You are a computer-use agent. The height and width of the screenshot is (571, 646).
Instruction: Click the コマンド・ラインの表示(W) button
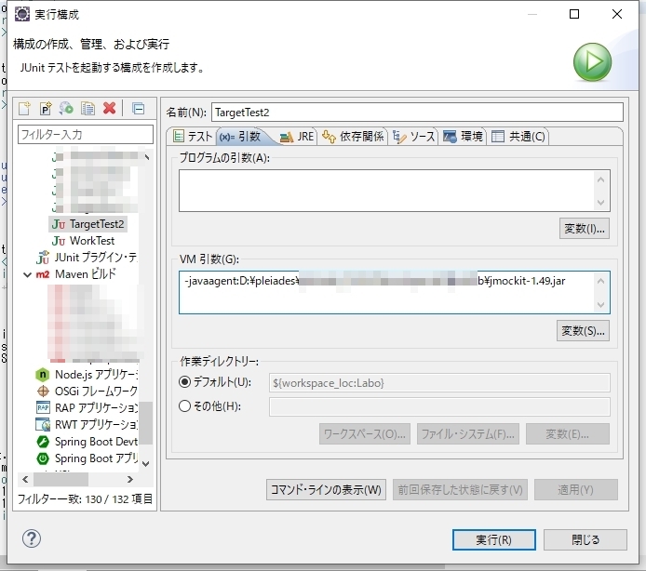tap(326, 489)
